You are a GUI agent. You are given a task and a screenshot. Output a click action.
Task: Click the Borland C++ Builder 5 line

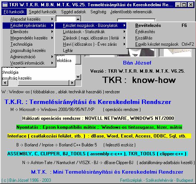pyautogui.click(x=76, y=145)
